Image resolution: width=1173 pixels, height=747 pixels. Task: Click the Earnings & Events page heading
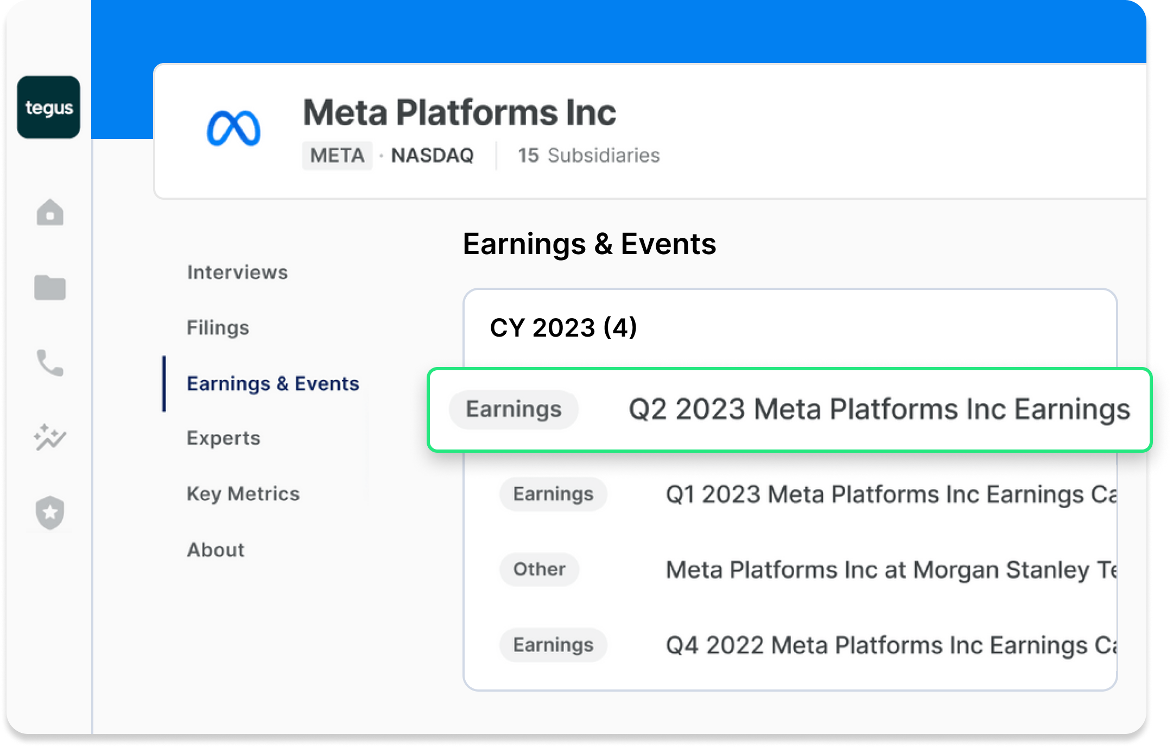pyautogui.click(x=589, y=244)
